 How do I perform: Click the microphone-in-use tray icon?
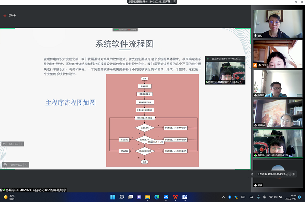click(x=258, y=197)
